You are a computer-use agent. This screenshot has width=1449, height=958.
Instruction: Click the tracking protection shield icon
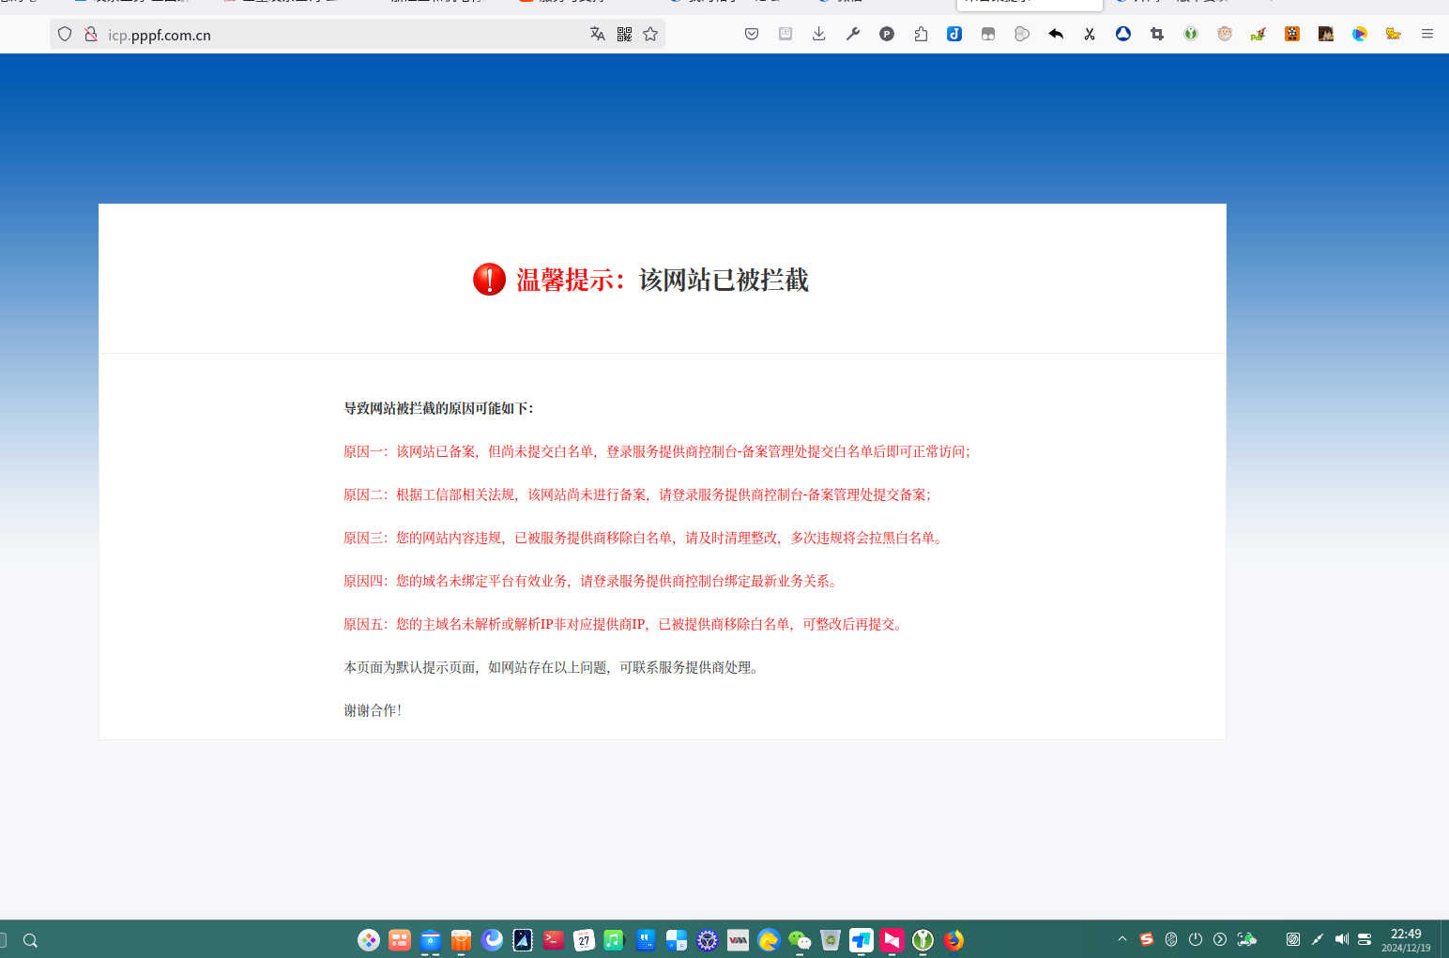pos(65,34)
